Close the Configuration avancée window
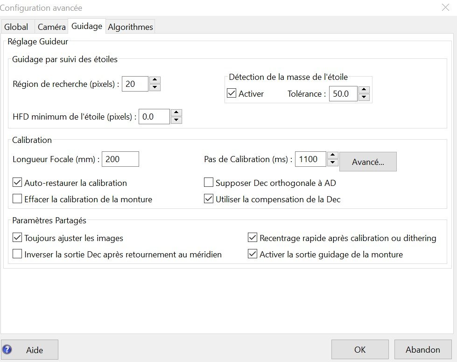 (x=445, y=7)
